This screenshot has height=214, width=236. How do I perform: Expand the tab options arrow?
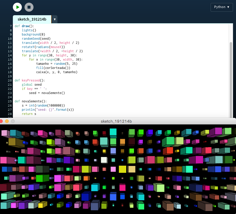pos(54,19)
